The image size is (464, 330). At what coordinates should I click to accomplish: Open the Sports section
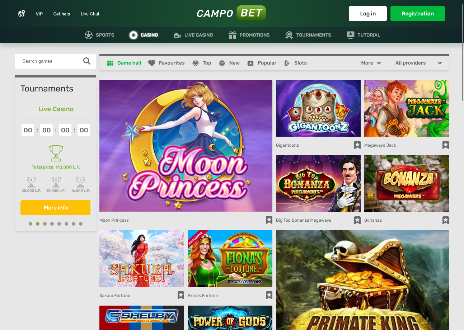99,35
